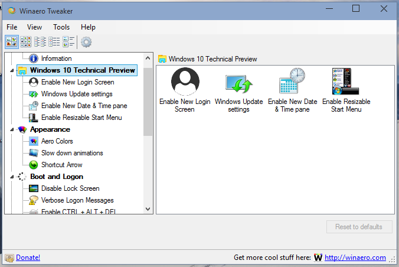Image resolution: width=399 pixels, height=267 pixels.
Task: Open settings via the gear icon
Action: click(86, 42)
